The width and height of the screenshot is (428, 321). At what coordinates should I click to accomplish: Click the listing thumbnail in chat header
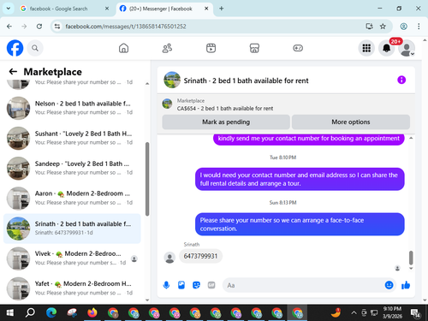tap(172, 80)
